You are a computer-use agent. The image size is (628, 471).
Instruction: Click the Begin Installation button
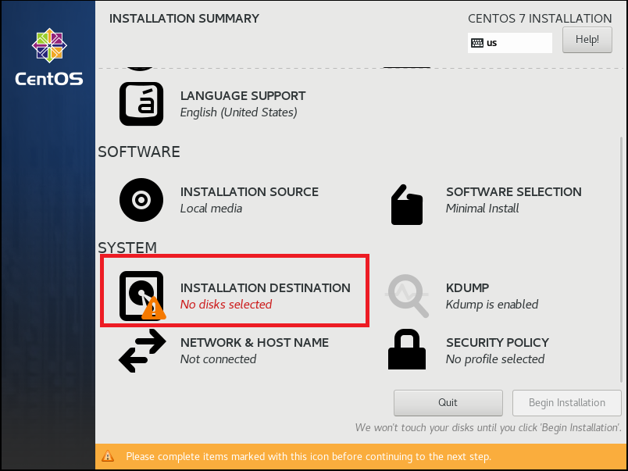[x=567, y=403]
